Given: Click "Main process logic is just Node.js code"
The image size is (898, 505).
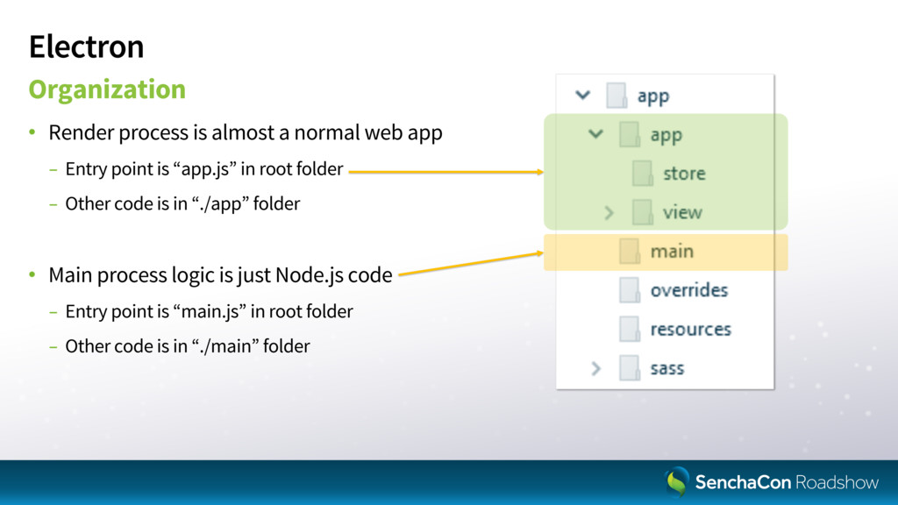Looking at the screenshot, I should [220, 275].
